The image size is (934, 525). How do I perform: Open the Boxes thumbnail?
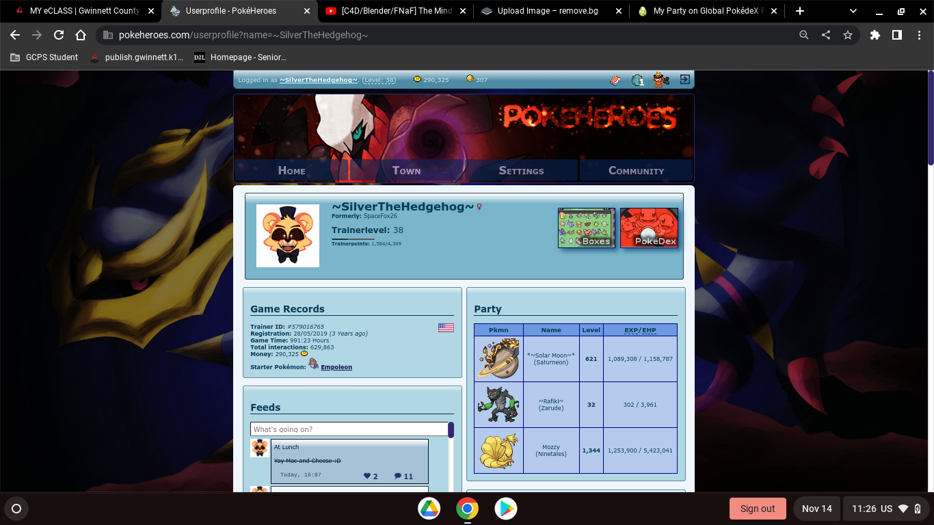(586, 228)
